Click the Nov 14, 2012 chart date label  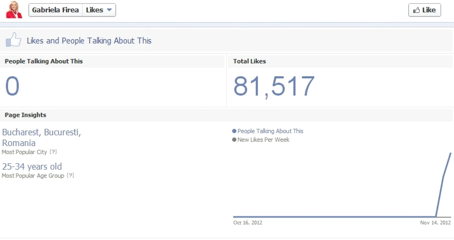[x=436, y=223]
